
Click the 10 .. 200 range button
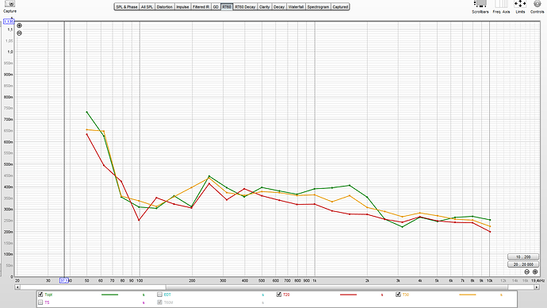coord(523,257)
